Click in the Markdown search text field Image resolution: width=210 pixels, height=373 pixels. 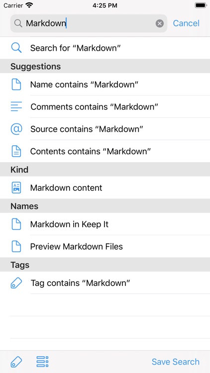pyautogui.click(x=89, y=23)
